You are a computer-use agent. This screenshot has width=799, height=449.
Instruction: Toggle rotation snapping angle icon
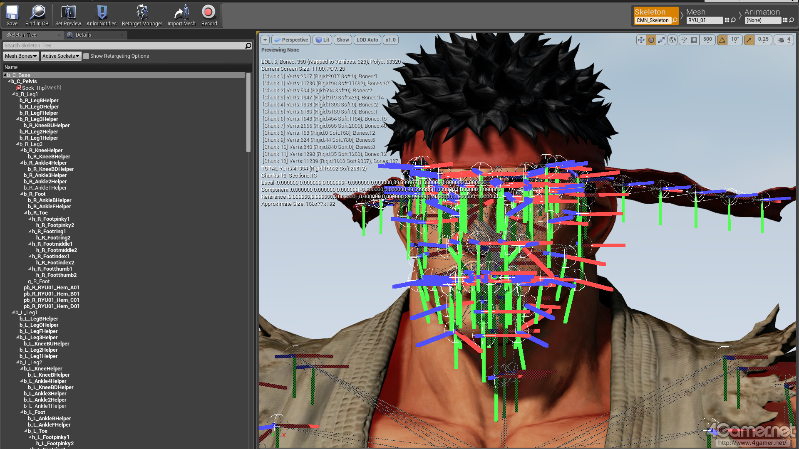click(x=722, y=40)
